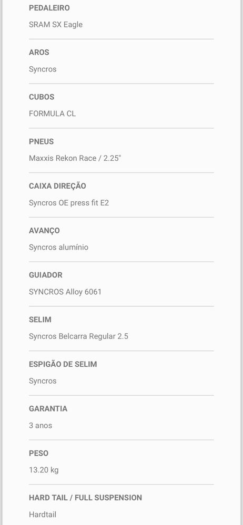Screen dimensions: 243x525
Task: Click the 13.20 kg weight value
Action: tap(44, 470)
